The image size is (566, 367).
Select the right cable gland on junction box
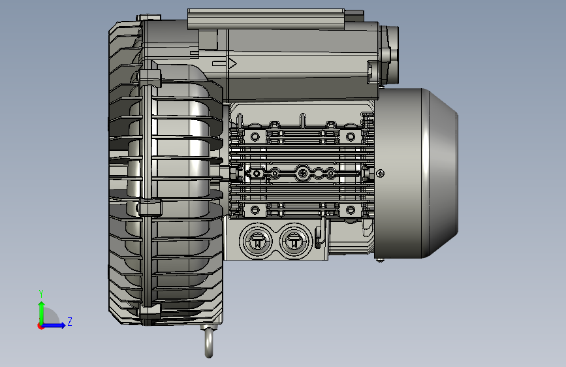294,241
